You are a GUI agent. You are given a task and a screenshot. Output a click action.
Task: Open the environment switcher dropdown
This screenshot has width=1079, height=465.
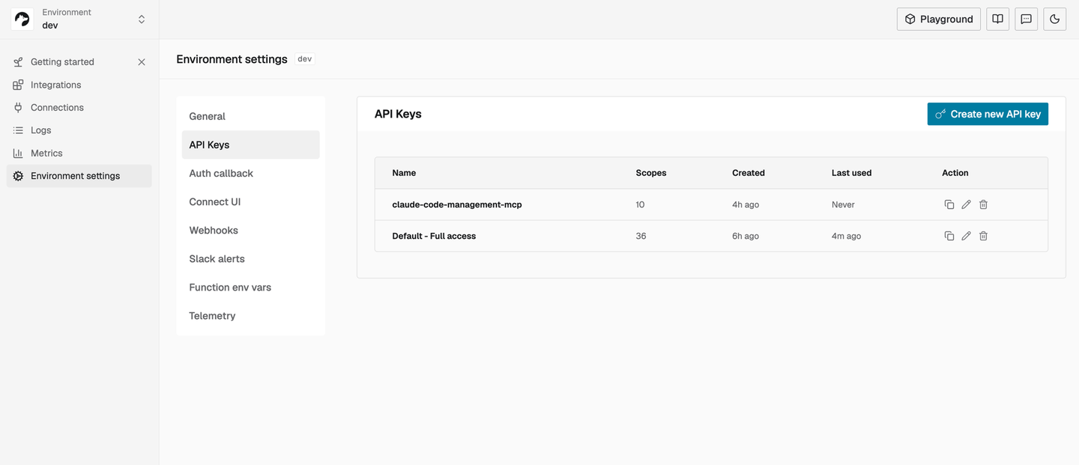point(142,19)
